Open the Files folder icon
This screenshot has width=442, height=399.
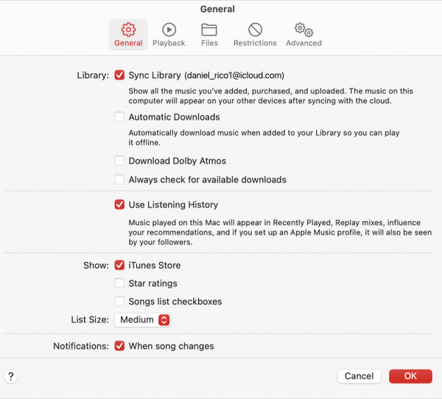209,30
